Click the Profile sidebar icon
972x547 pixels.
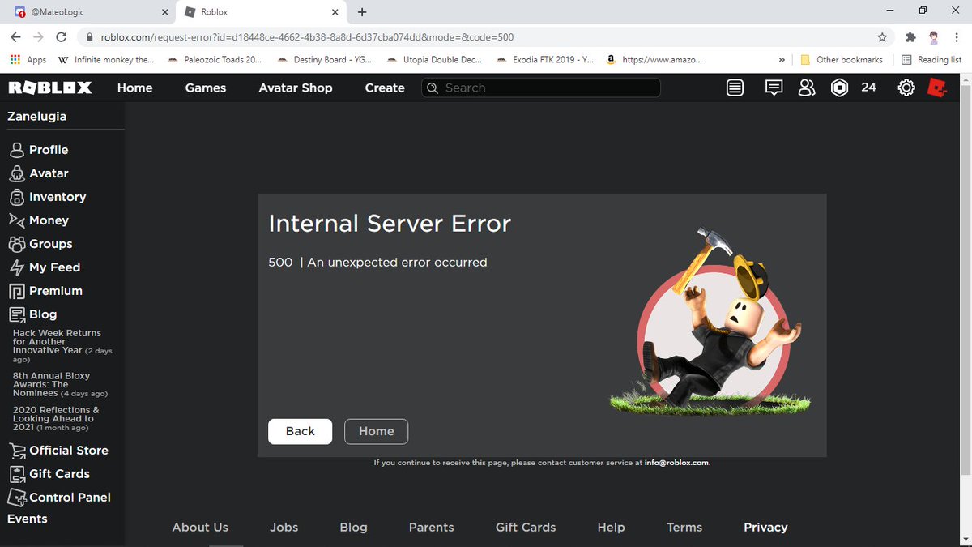pyautogui.click(x=16, y=150)
